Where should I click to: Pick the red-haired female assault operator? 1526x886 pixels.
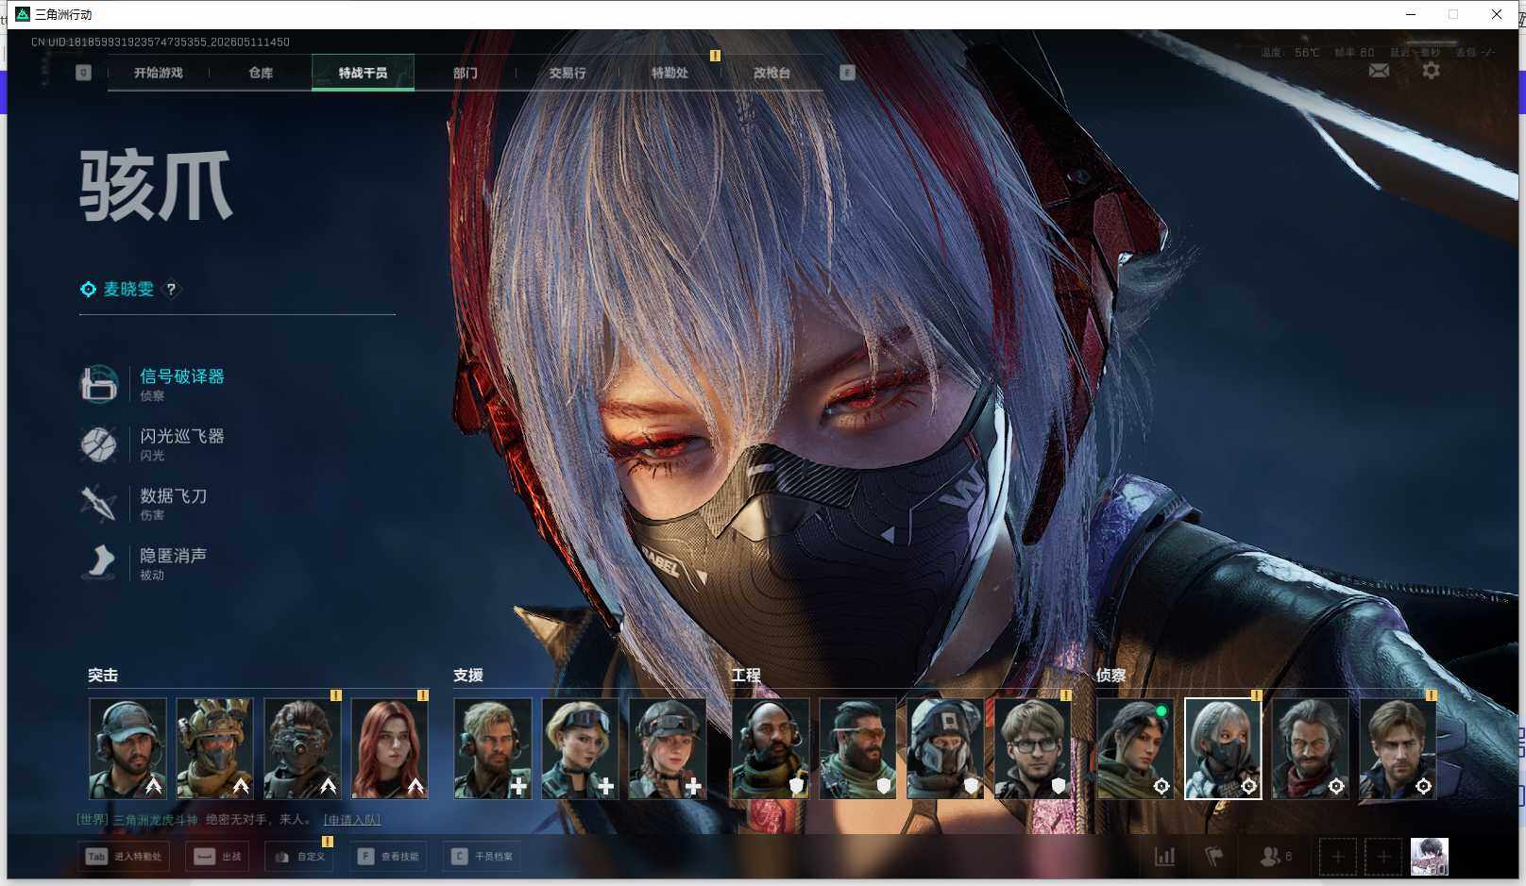coord(389,748)
